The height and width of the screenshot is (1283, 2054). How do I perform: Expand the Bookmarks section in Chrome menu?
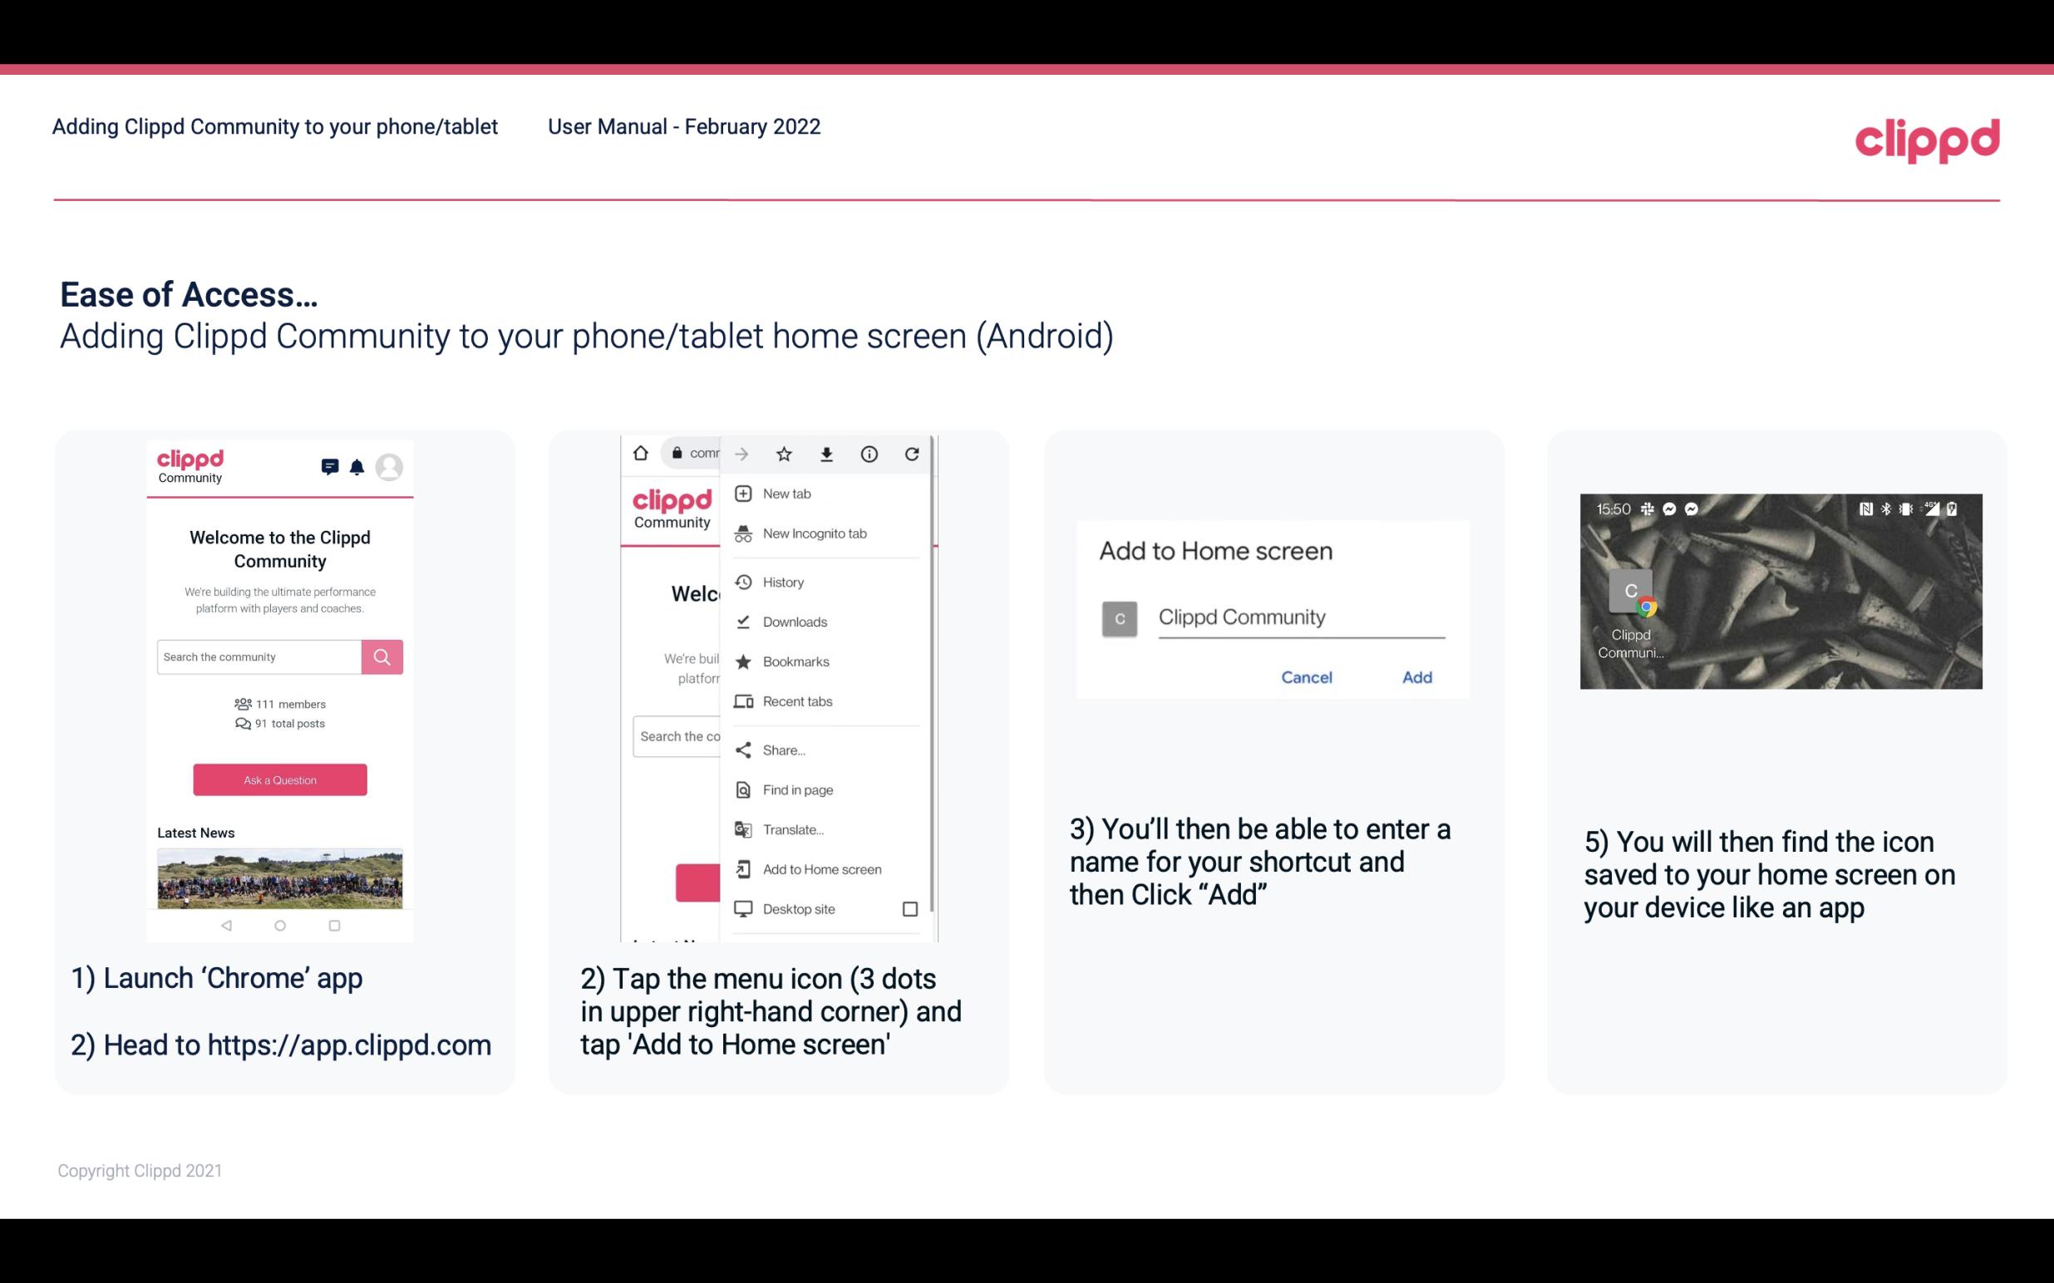(x=794, y=661)
